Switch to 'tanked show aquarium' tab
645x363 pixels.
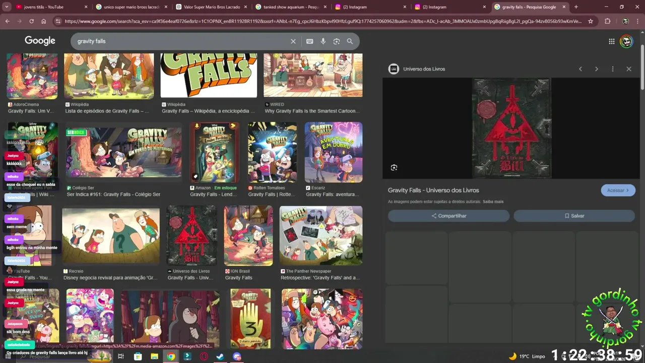point(290,7)
